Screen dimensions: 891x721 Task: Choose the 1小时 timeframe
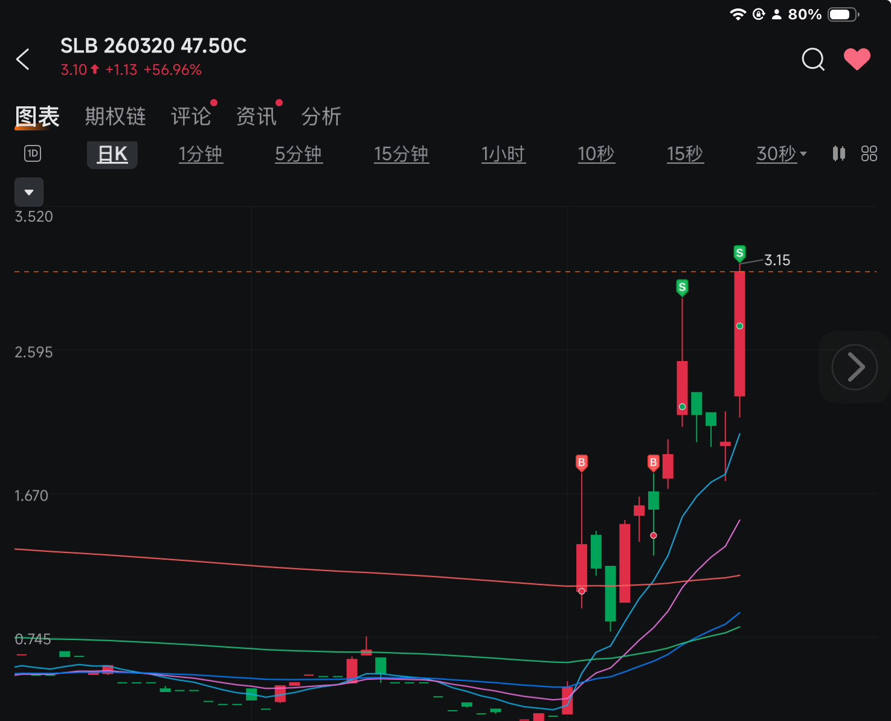coord(503,154)
